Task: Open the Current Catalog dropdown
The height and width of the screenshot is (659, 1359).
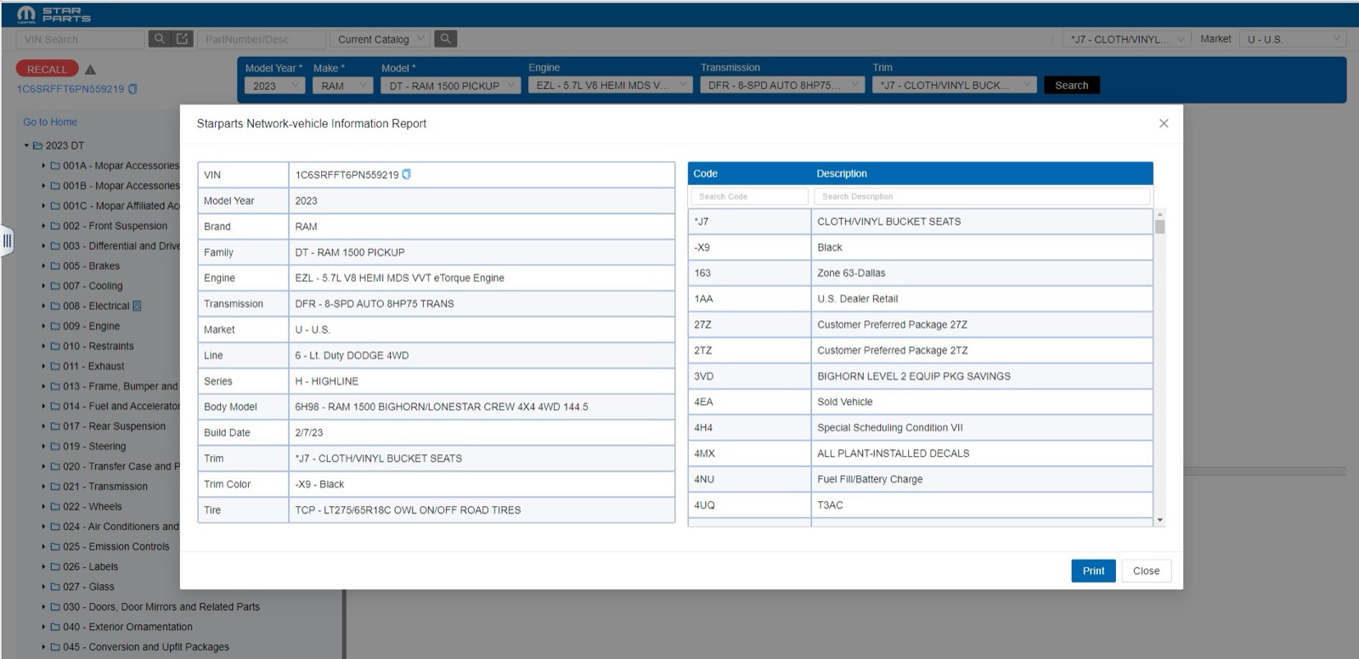Action: 381,39
